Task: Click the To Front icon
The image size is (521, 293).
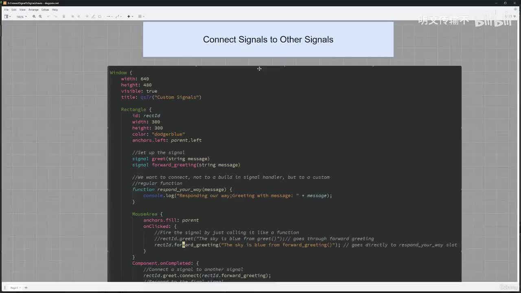Action: click(72, 17)
